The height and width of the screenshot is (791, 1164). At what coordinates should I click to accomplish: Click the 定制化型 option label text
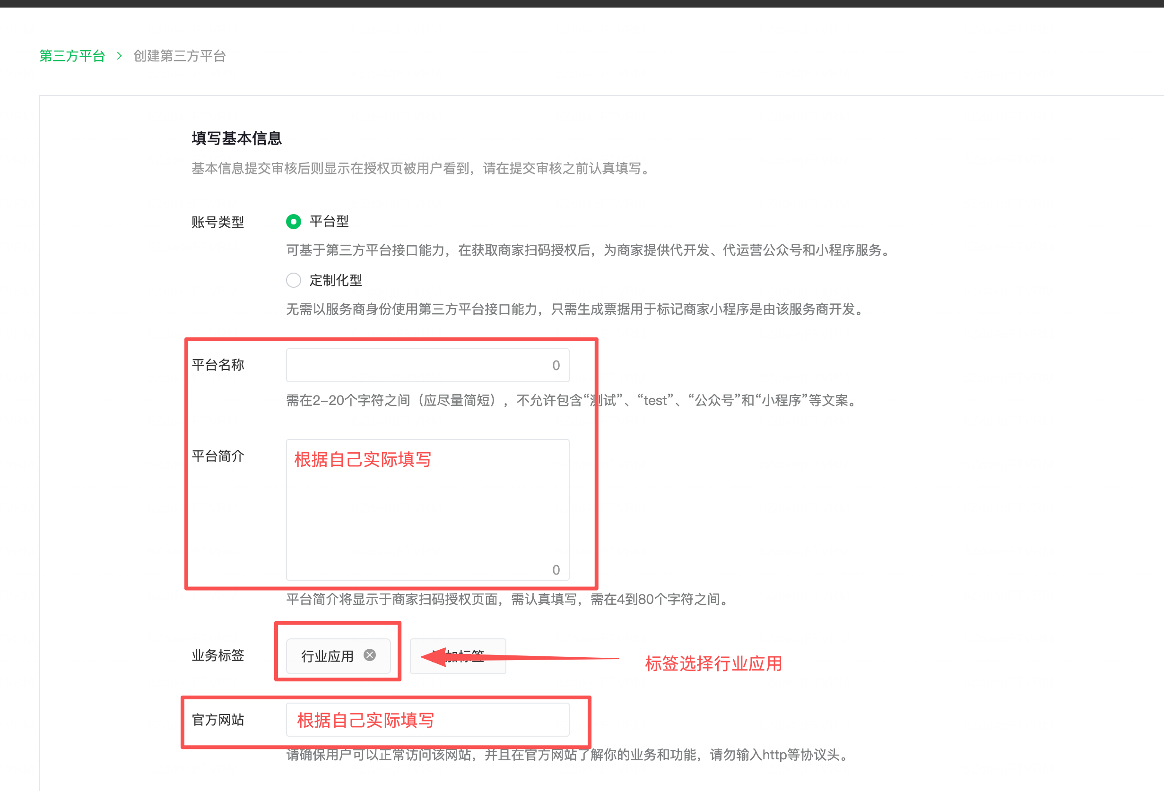tap(336, 280)
